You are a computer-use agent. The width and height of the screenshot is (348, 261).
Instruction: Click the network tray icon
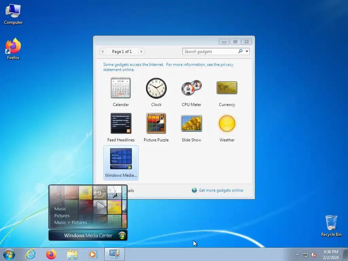coord(306,255)
